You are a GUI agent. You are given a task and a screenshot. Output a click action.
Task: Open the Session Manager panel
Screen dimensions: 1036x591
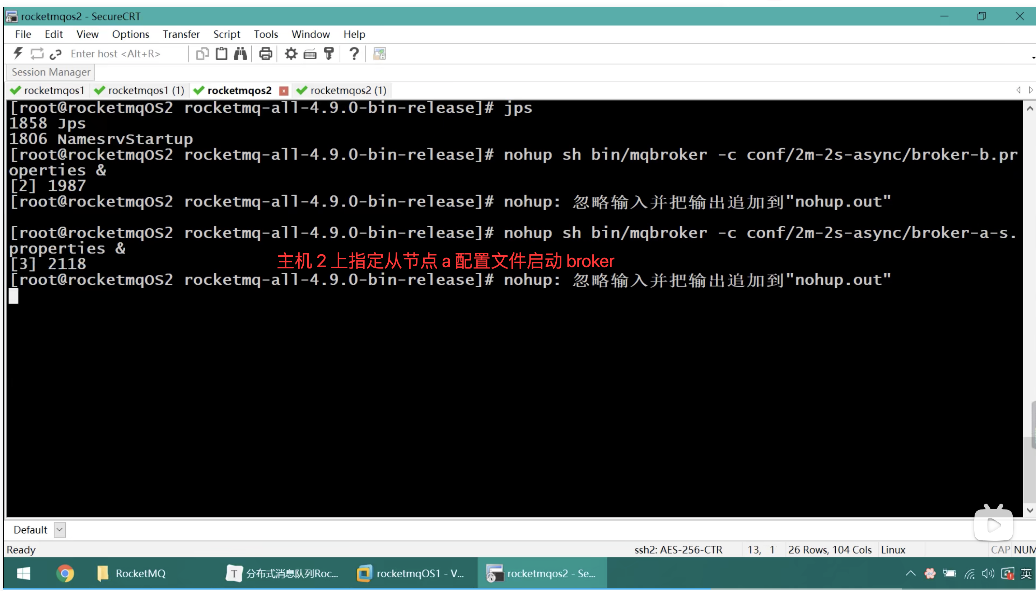(x=51, y=72)
